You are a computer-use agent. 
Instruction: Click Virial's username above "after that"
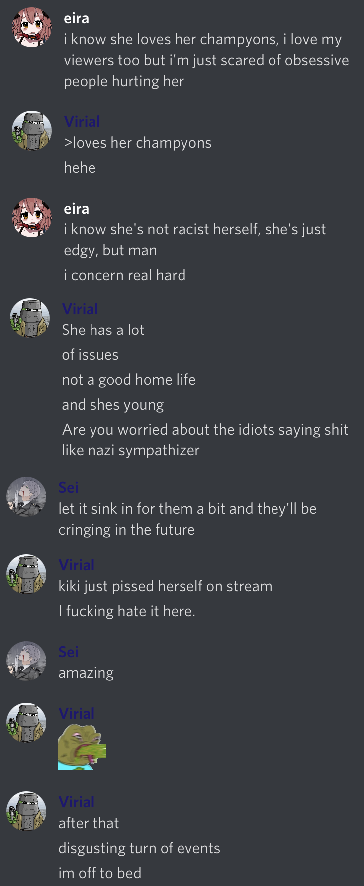point(77,802)
